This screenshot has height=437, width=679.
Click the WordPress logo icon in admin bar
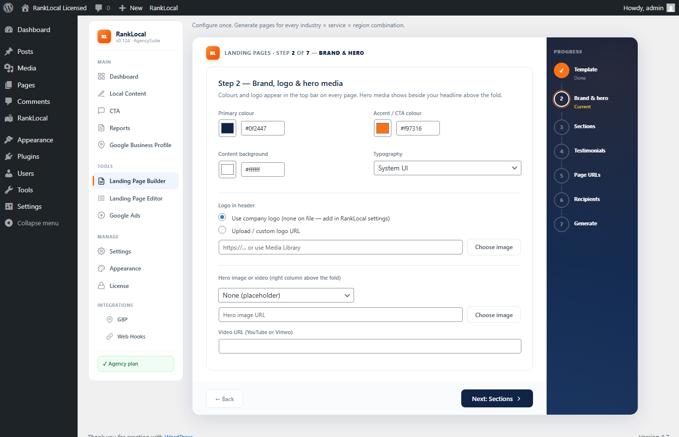tap(8, 8)
